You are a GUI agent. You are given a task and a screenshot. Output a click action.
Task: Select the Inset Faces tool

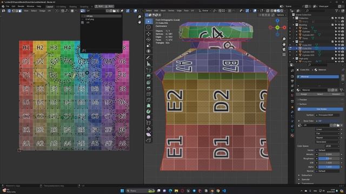point(149,82)
